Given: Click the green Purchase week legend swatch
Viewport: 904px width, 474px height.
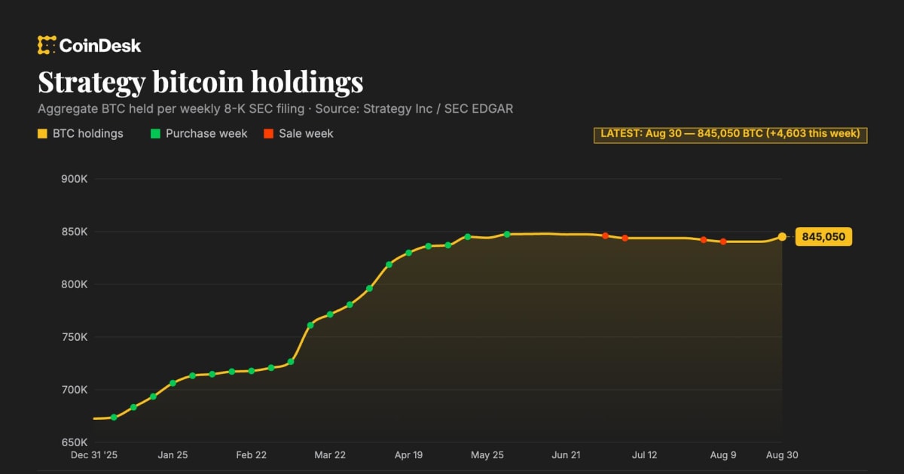Looking at the screenshot, I should tap(155, 134).
